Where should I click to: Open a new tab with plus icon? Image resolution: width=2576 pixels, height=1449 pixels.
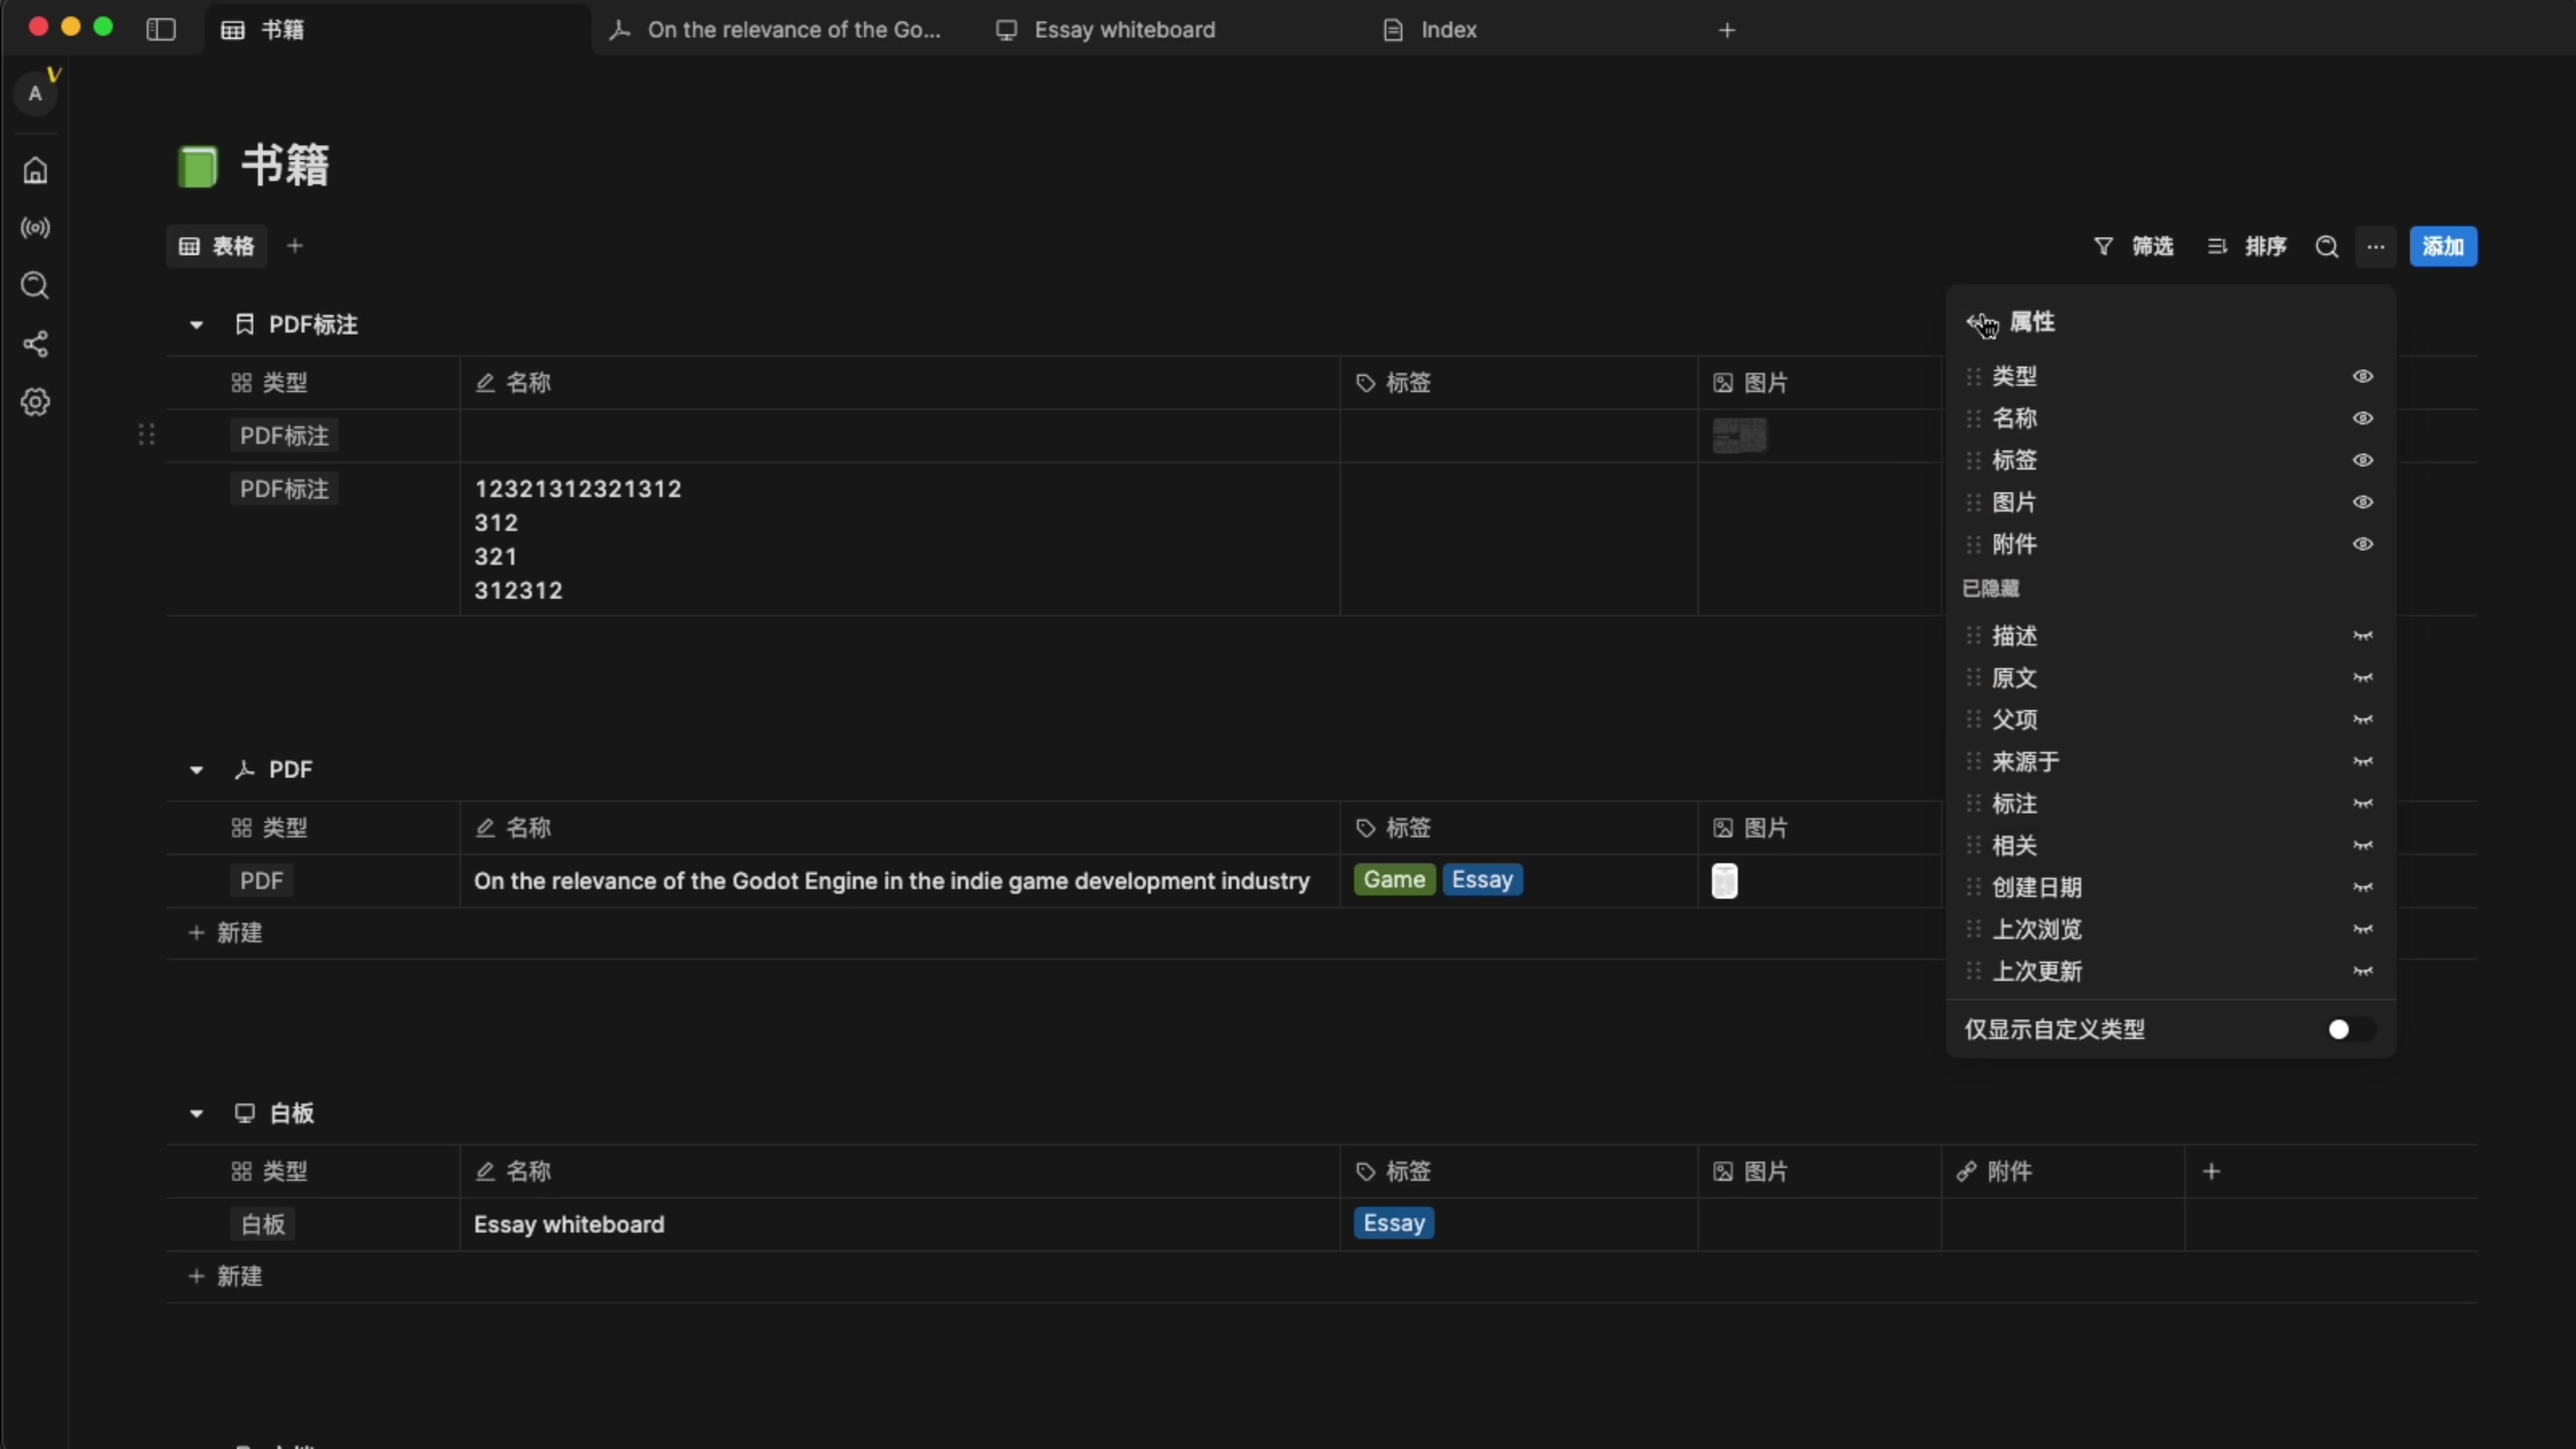1727,30
